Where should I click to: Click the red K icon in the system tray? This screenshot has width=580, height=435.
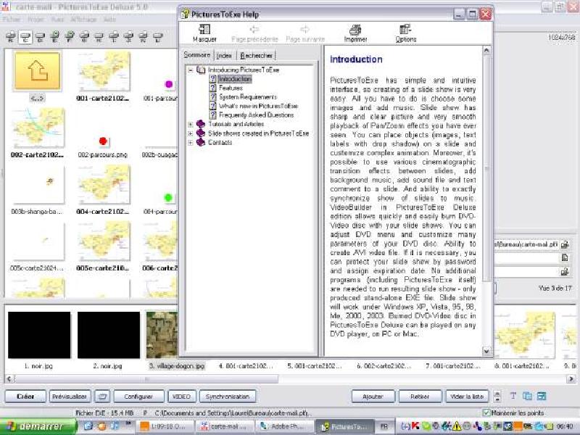pos(415,426)
